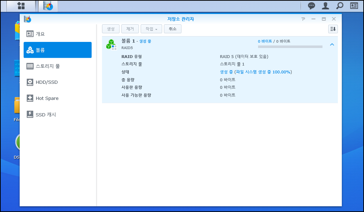Maximize the Storage Manager window

324,19
